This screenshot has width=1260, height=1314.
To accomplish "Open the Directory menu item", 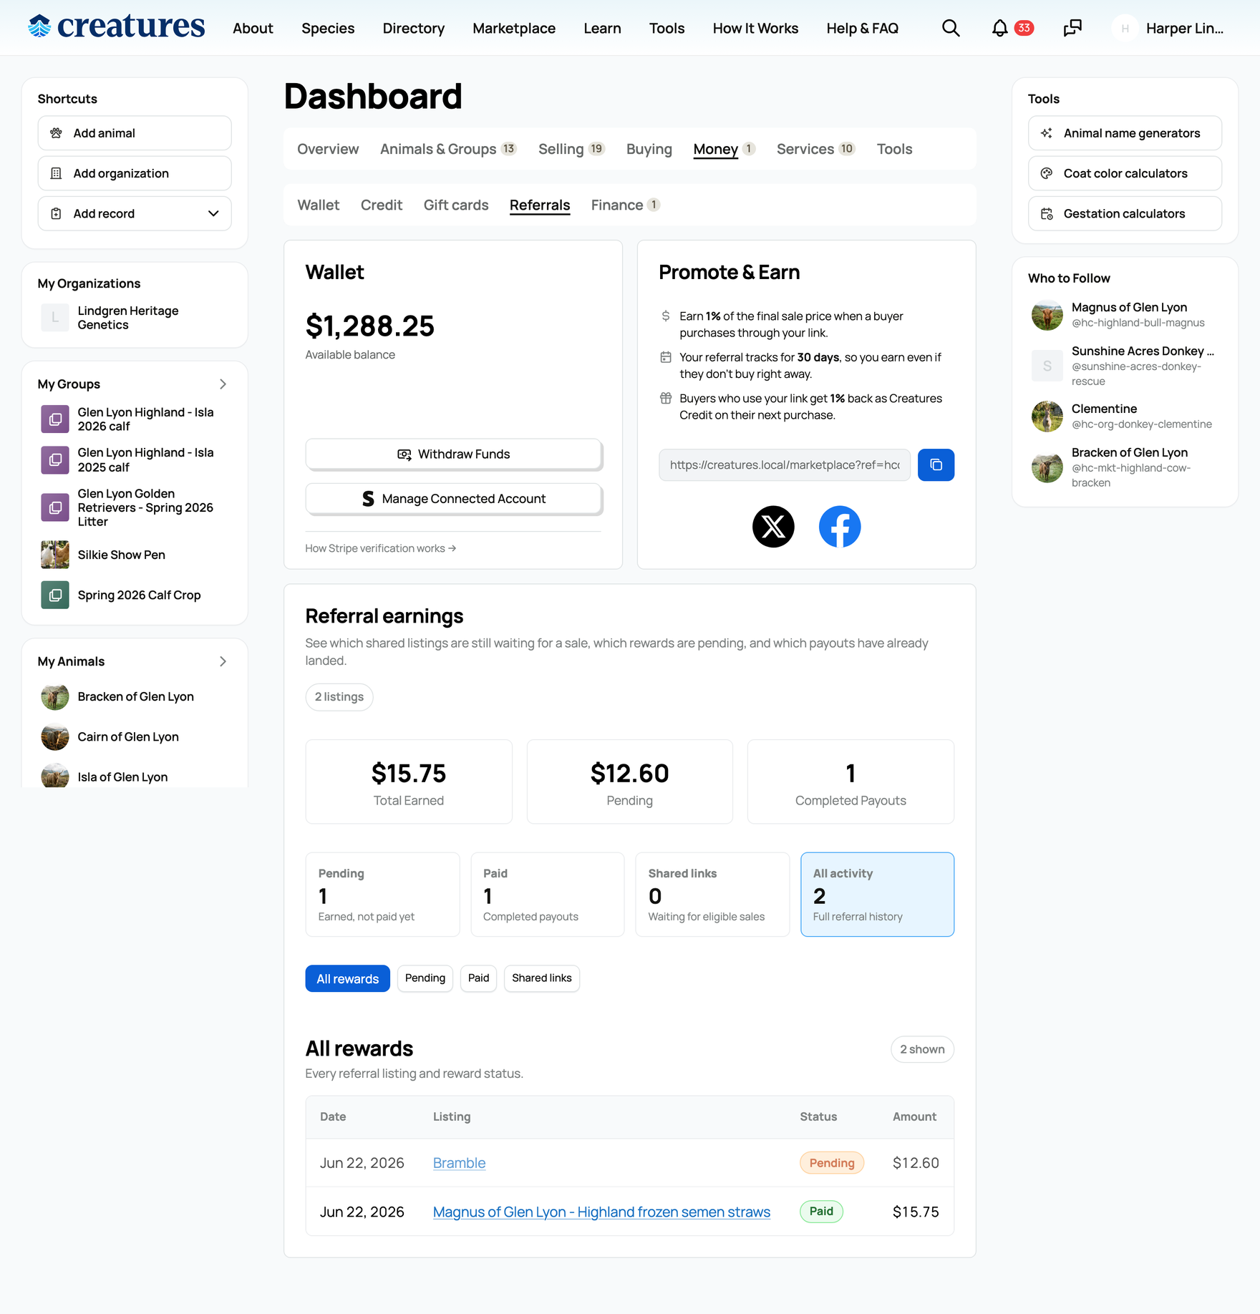I will tap(414, 28).
